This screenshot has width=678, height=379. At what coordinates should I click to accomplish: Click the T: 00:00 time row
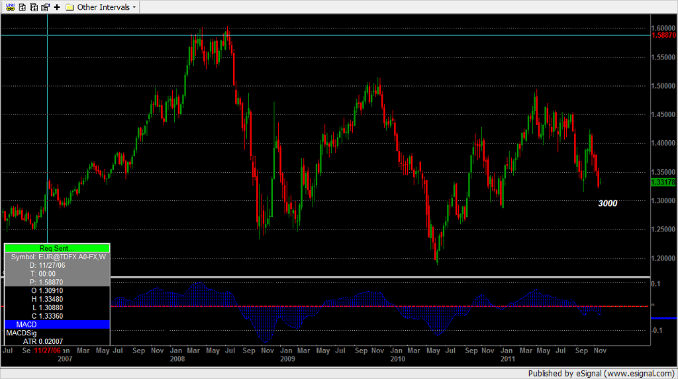pos(57,274)
